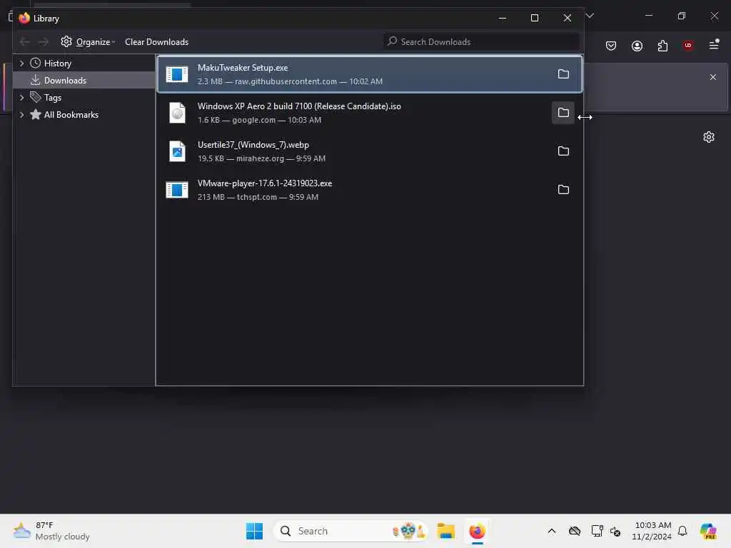The image size is (731, 548).
Task: Open Firefox account icon in toolbar
Action: pos(637,46)
